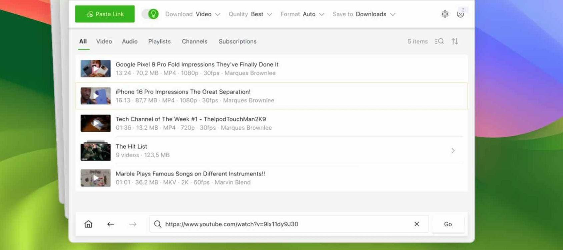Open the Save to Downloads dropdown

[x=364, y=14]
